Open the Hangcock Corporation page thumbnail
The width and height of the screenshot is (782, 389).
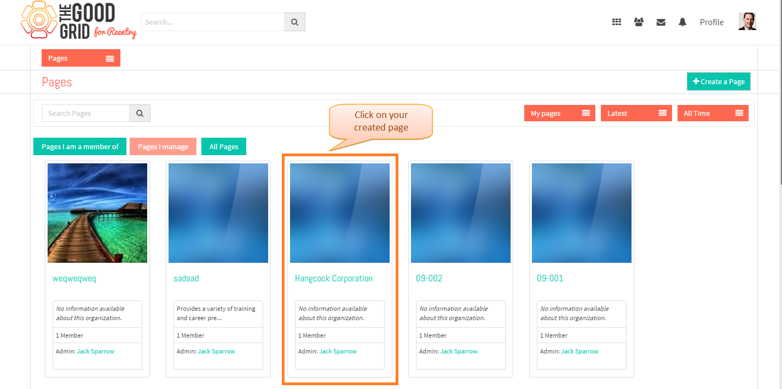click(x=340, y=213)
